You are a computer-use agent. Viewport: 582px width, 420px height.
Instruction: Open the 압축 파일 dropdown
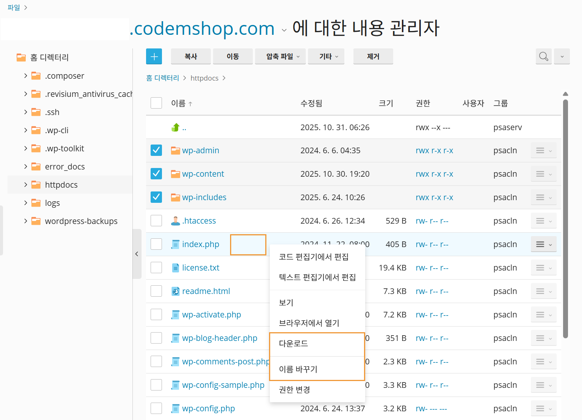pos(280,56)
